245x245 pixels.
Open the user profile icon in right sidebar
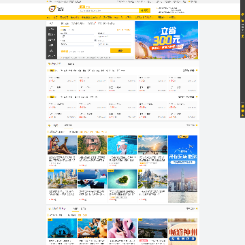242,35
